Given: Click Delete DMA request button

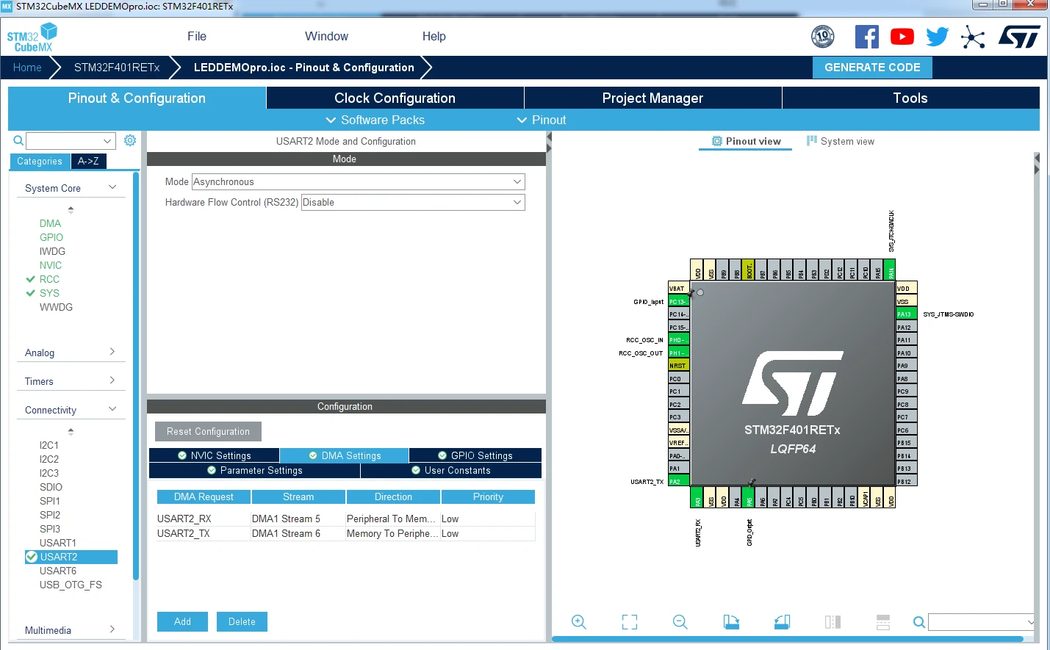Looking at the screenshot, I should click(x=242, y=621).
